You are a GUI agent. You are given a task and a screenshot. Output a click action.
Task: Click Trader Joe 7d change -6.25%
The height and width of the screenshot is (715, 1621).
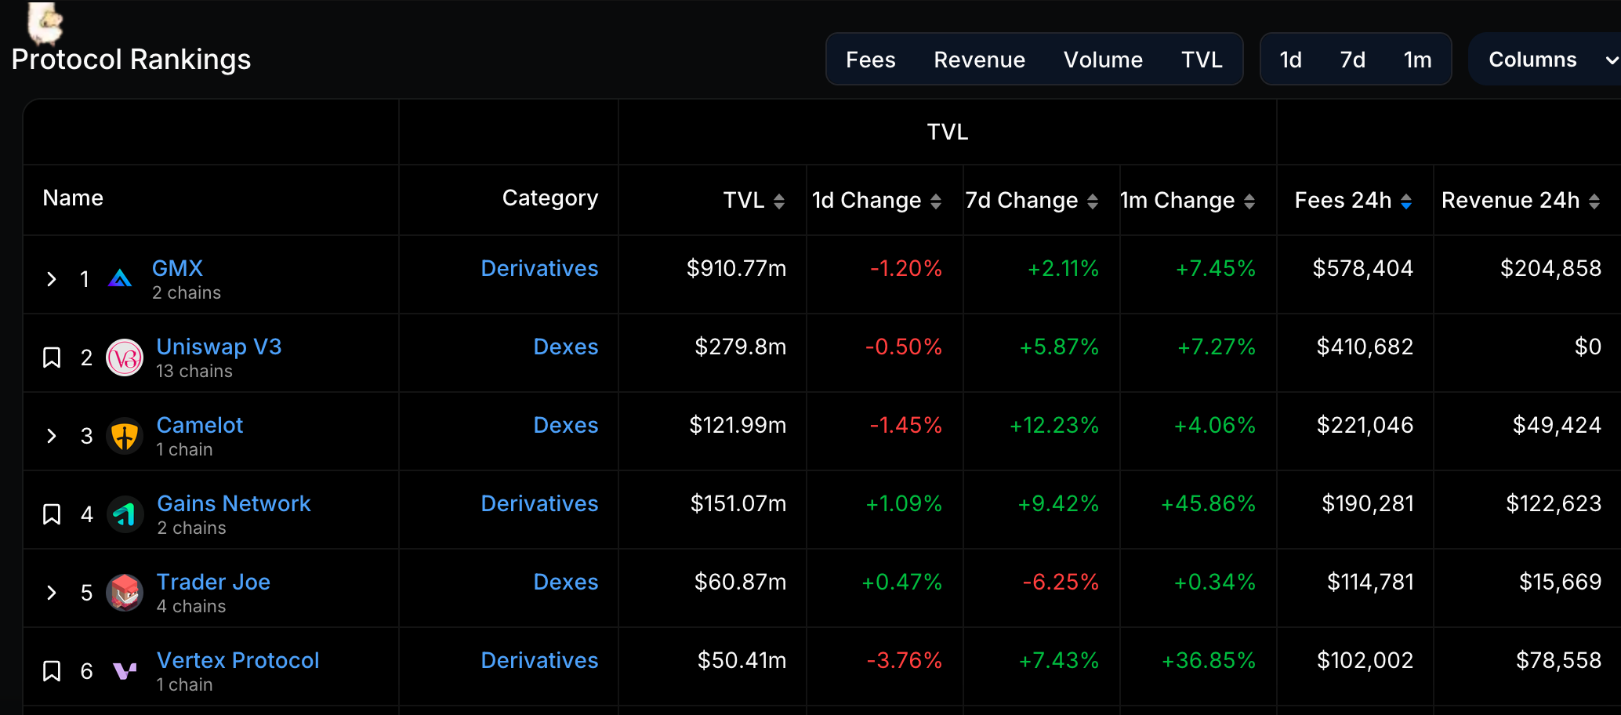pyautogui.click(x=1061, y=582)
